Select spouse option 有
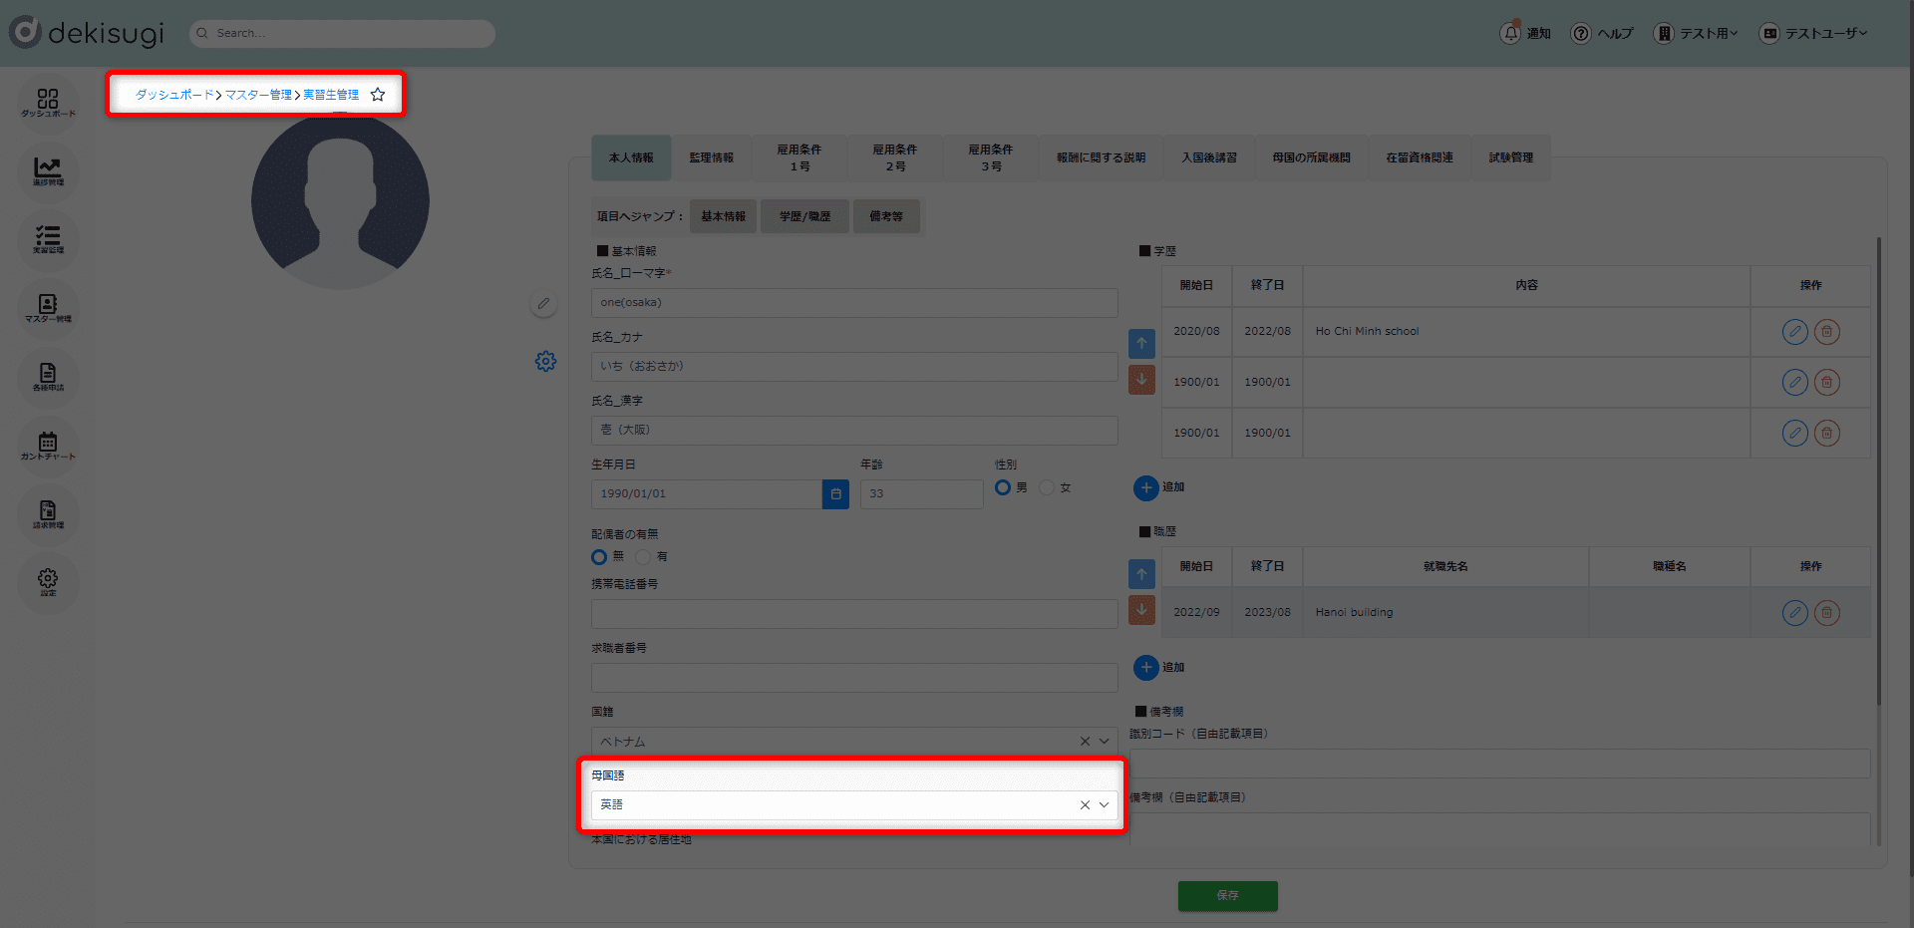The width and height of the screenshot is (1914, 928). [643, 557]
